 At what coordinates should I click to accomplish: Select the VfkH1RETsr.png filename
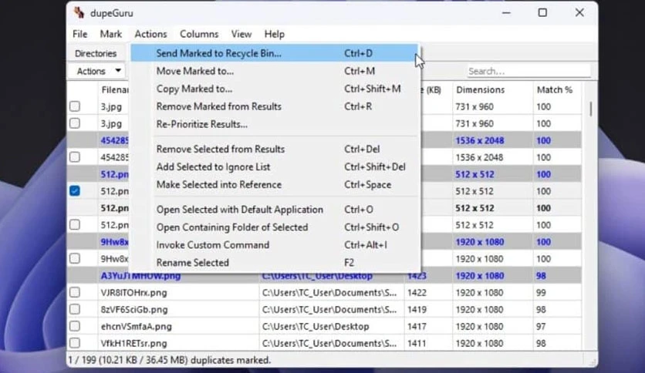(133, 343)
